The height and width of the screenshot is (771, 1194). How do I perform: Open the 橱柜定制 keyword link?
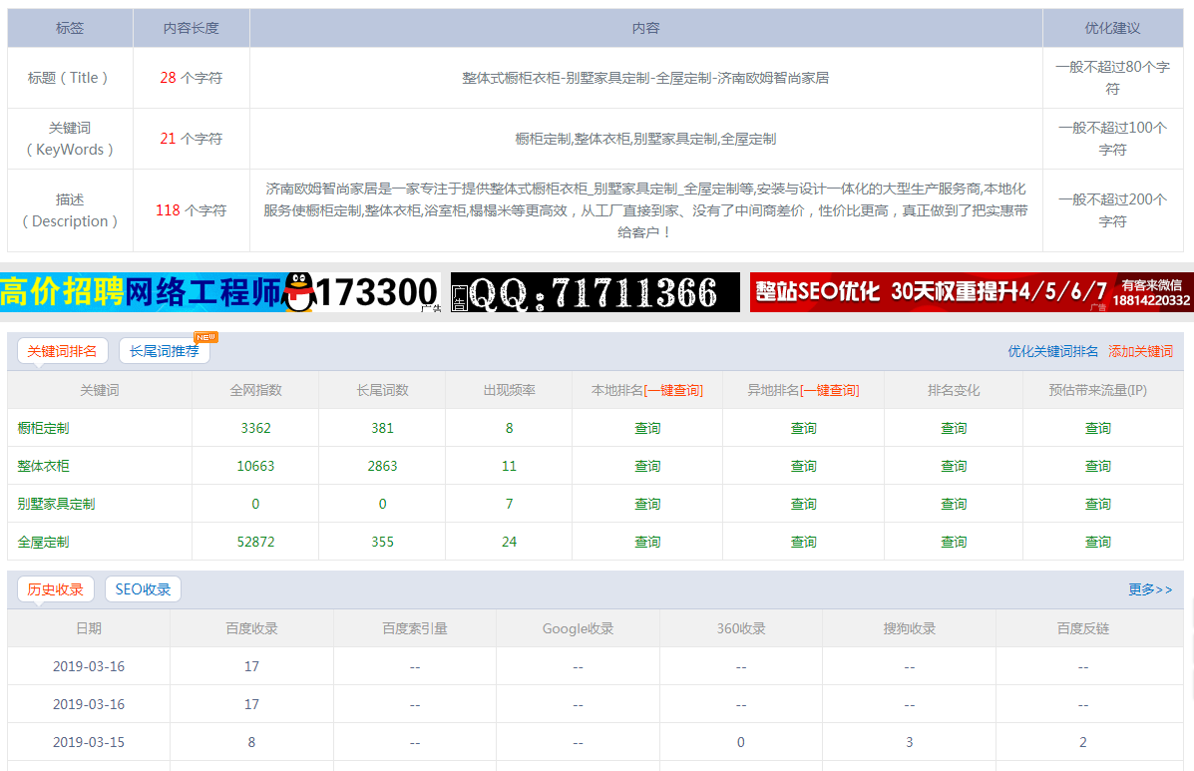44,428
